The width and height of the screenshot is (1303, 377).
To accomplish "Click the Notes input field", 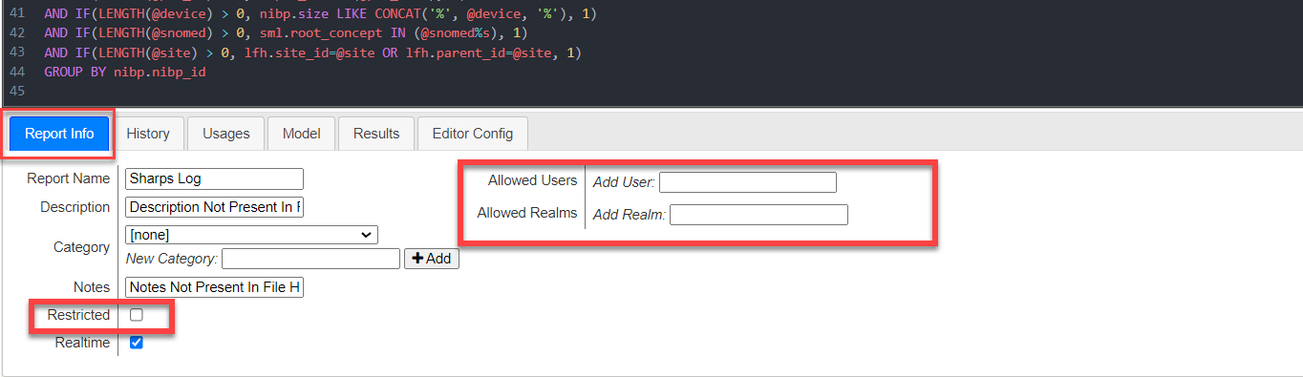I will 214,287.
